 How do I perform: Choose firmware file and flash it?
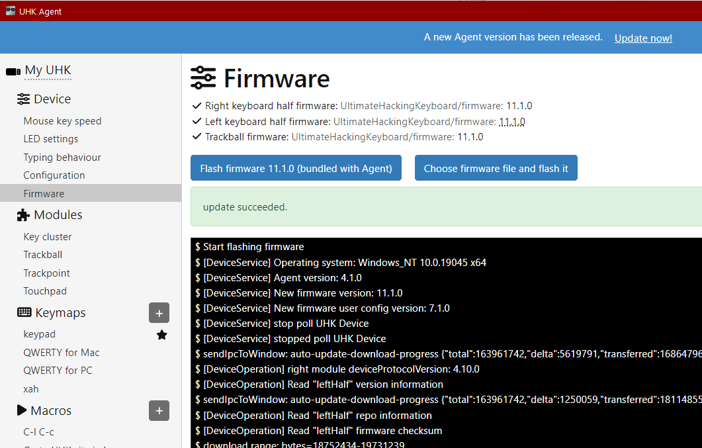tap(496, 168)
